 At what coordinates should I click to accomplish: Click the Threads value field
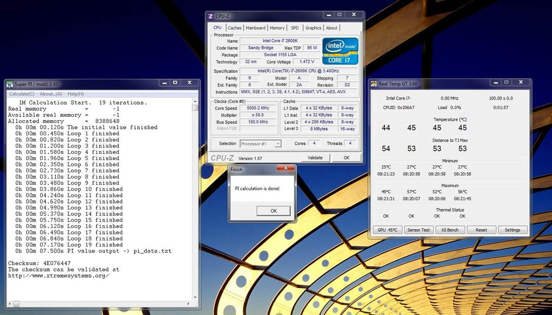tap(350, 143)
